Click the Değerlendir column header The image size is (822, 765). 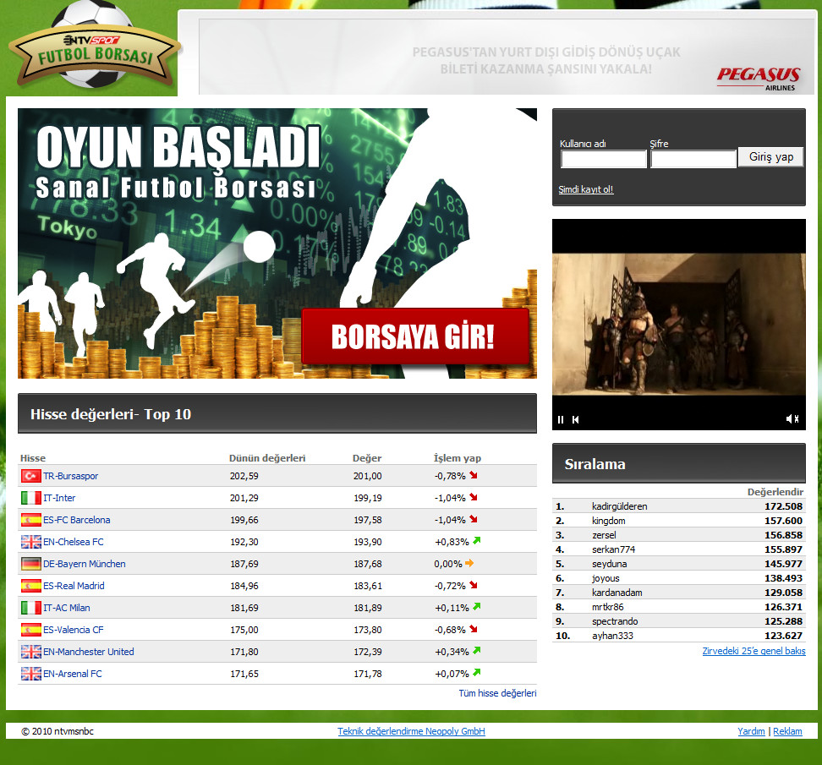(775, 492)
